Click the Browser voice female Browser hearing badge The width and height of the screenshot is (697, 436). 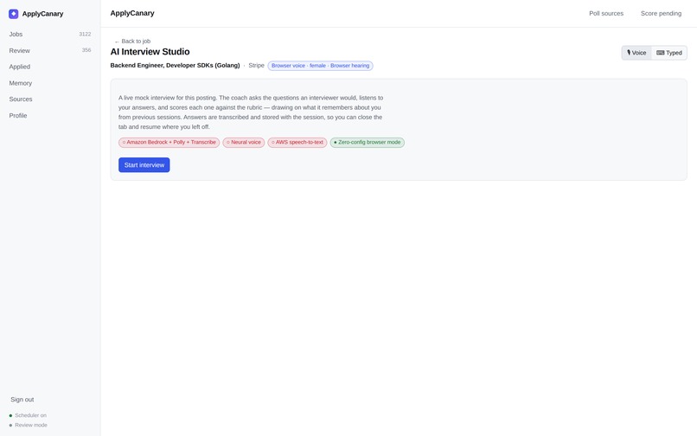coord(320,66)
